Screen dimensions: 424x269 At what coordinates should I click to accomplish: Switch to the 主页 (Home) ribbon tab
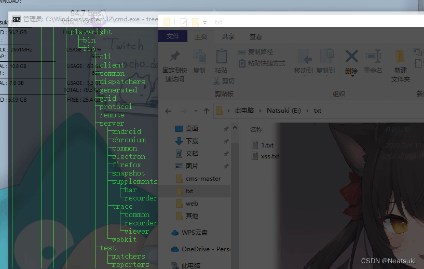201,36
